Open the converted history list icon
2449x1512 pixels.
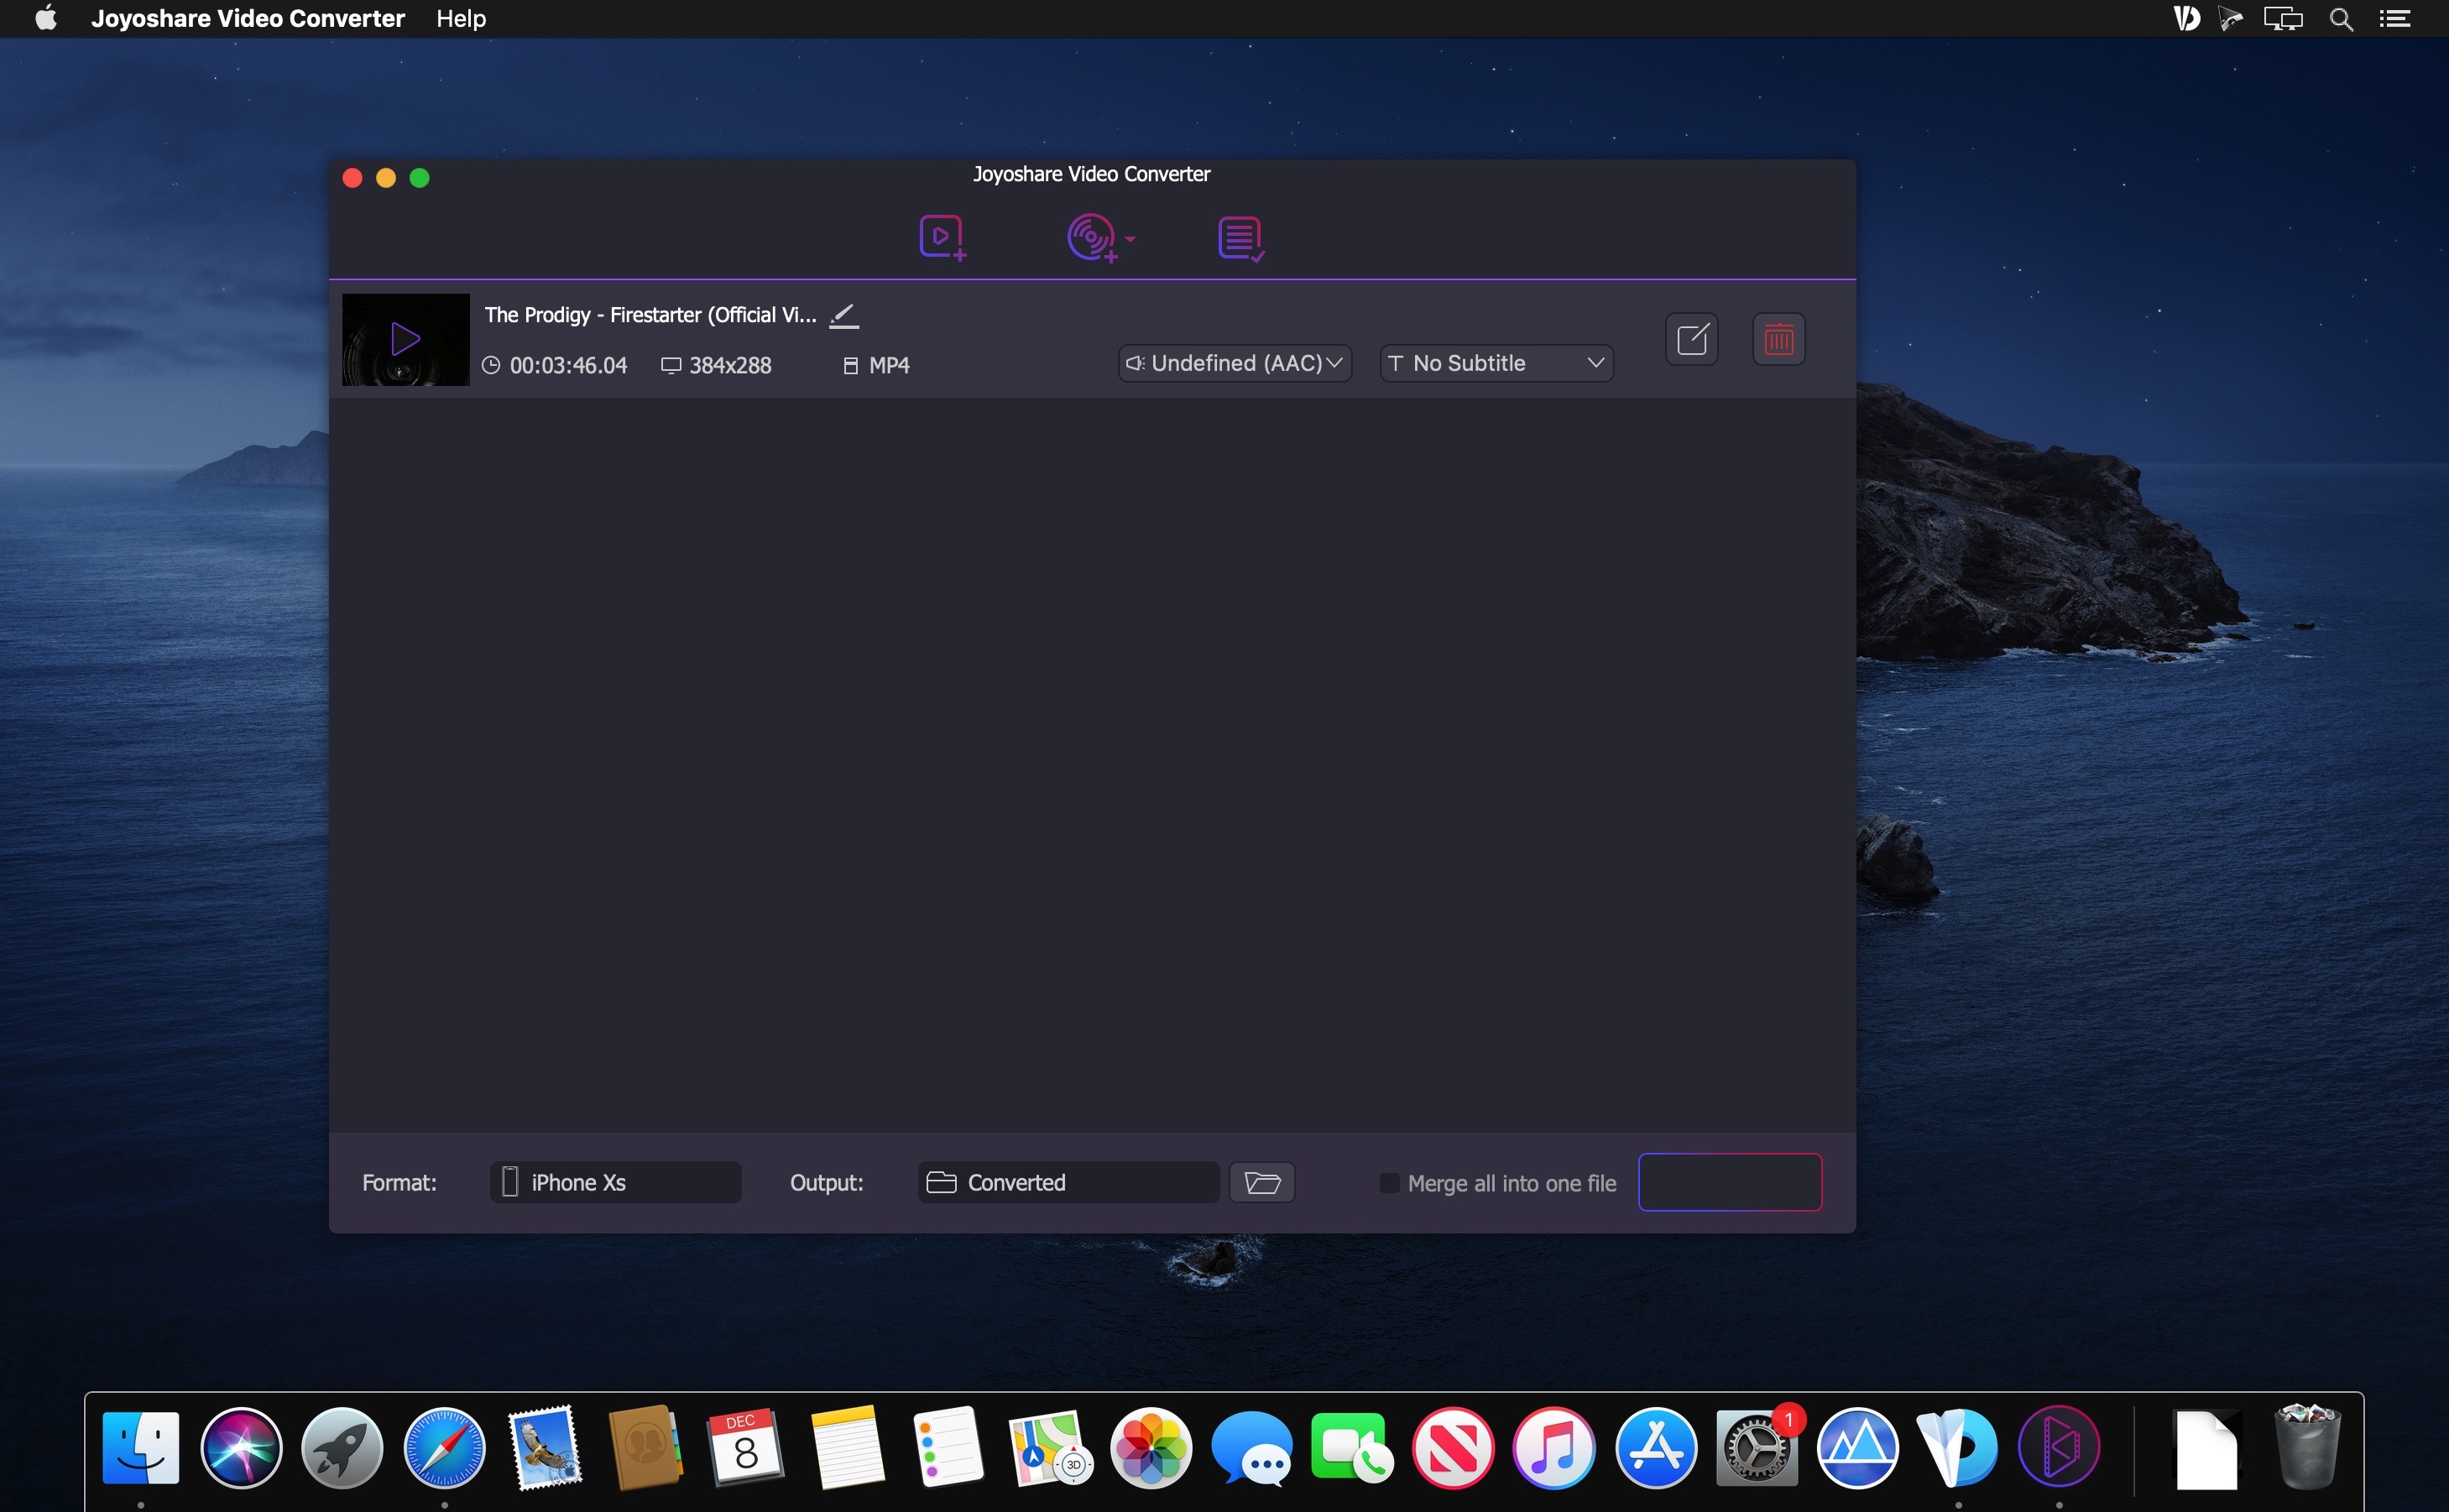[1241, 239]
